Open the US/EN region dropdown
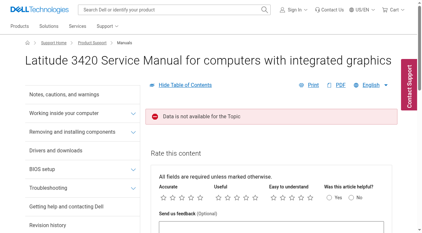422x233 pixels. pyautogui.click(x=373, y=10)
